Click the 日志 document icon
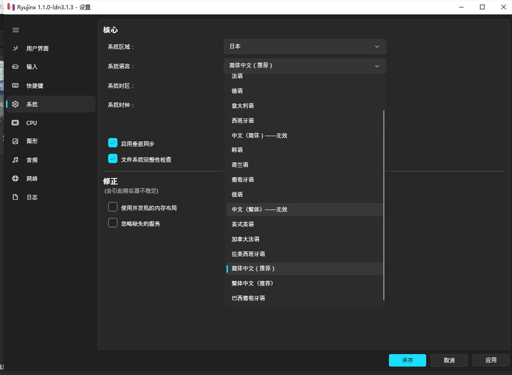Viewport: 512px width, 375px height. coord(15,197)
